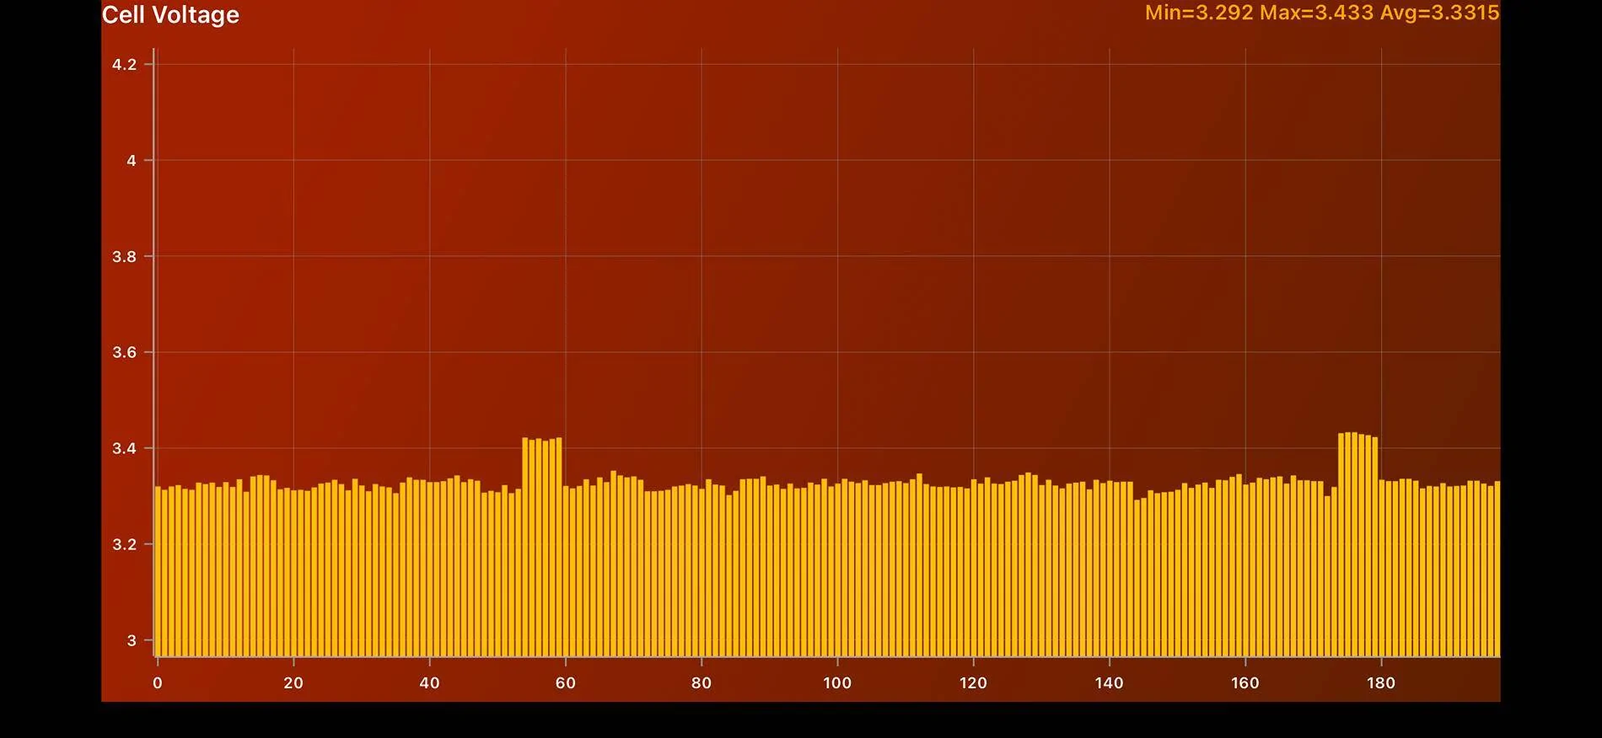Click the Min=3.292 Max=3.433 Avg=3.3315 stats text
This screenshot has height=738, width=1602.
pos(1322,13)
